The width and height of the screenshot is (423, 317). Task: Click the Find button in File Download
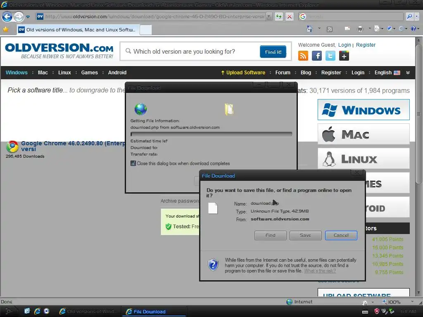270,235
